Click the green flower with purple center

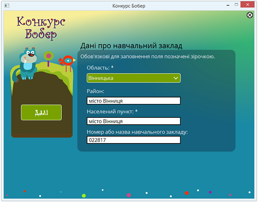click(49, 56)
